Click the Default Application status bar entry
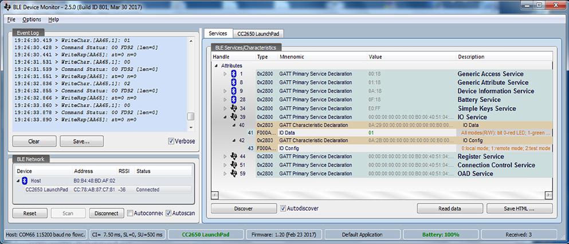The image size is (569, 244). coord(362,235)
